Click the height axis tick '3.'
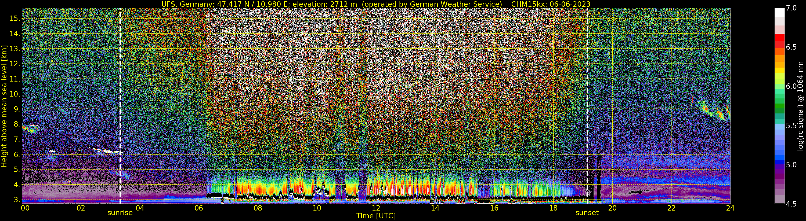The width and height of the screenshot is (806, 221). tap(17, 200)
